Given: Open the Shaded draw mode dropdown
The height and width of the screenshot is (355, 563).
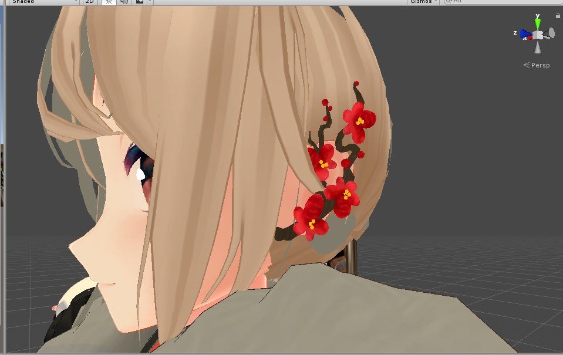Looking at the screenshot, I should click(43, 2).
